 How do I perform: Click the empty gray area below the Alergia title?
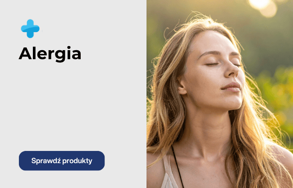tap(73, 105)
